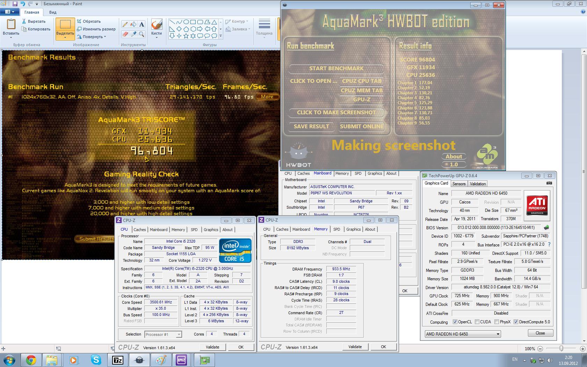Click Resize (Изменить размер) command

(96, 29)
